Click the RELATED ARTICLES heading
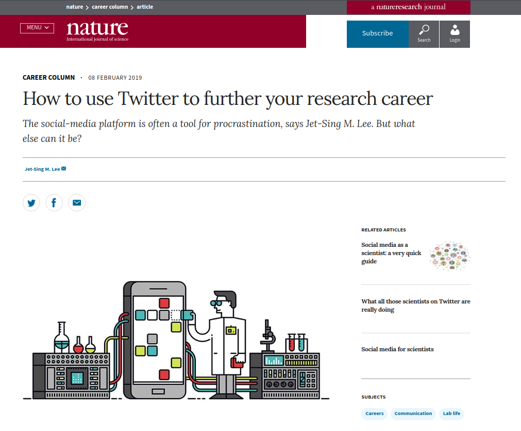This screenshot has width=521, height=431. point(383,230)
